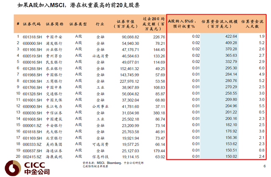Image resolution: width=271 pixels, height=177 pixels.
Task: Click industry cell 信息科技
Action: coord(100,157)
